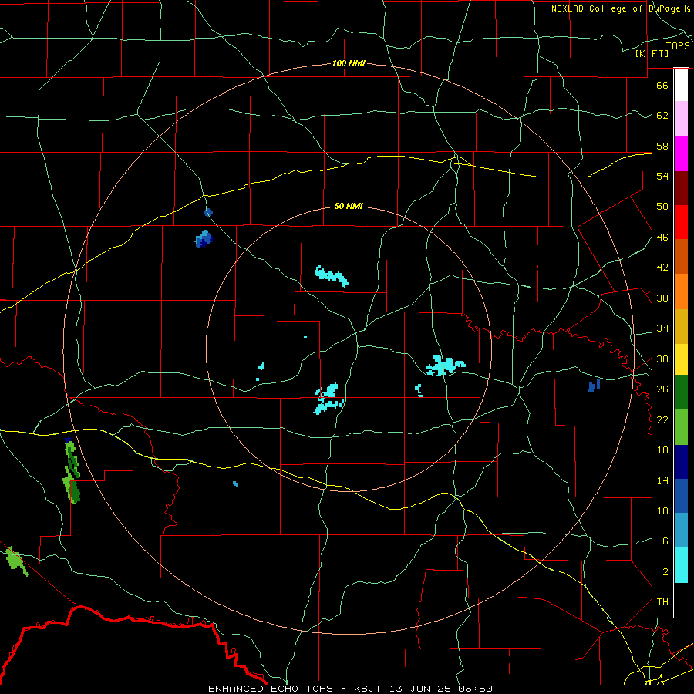Image resolution: width=694 pixels, height=694 pixels.
Task: Select the black TH band at legend bottom
Action: [x=681, y=600]
